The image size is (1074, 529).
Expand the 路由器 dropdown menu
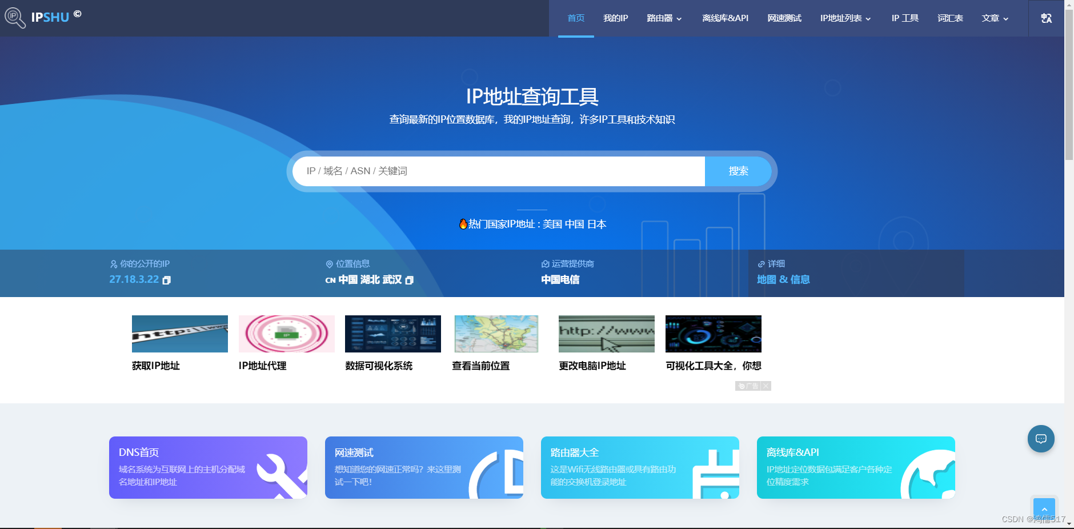click(x=664, y=18)
